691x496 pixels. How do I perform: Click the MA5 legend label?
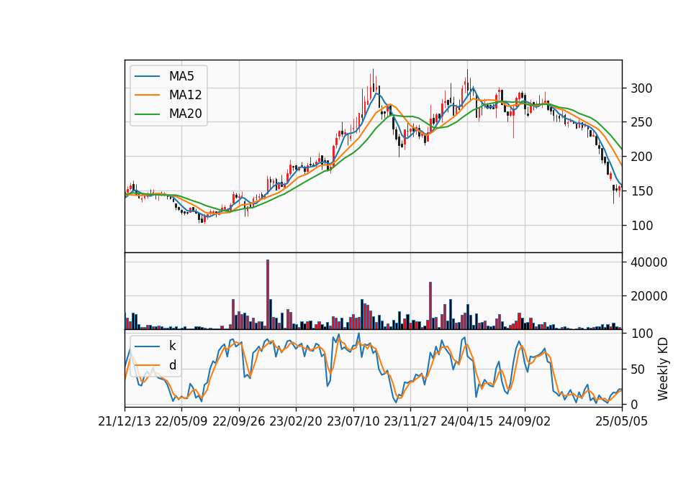[x=181, y=76]
